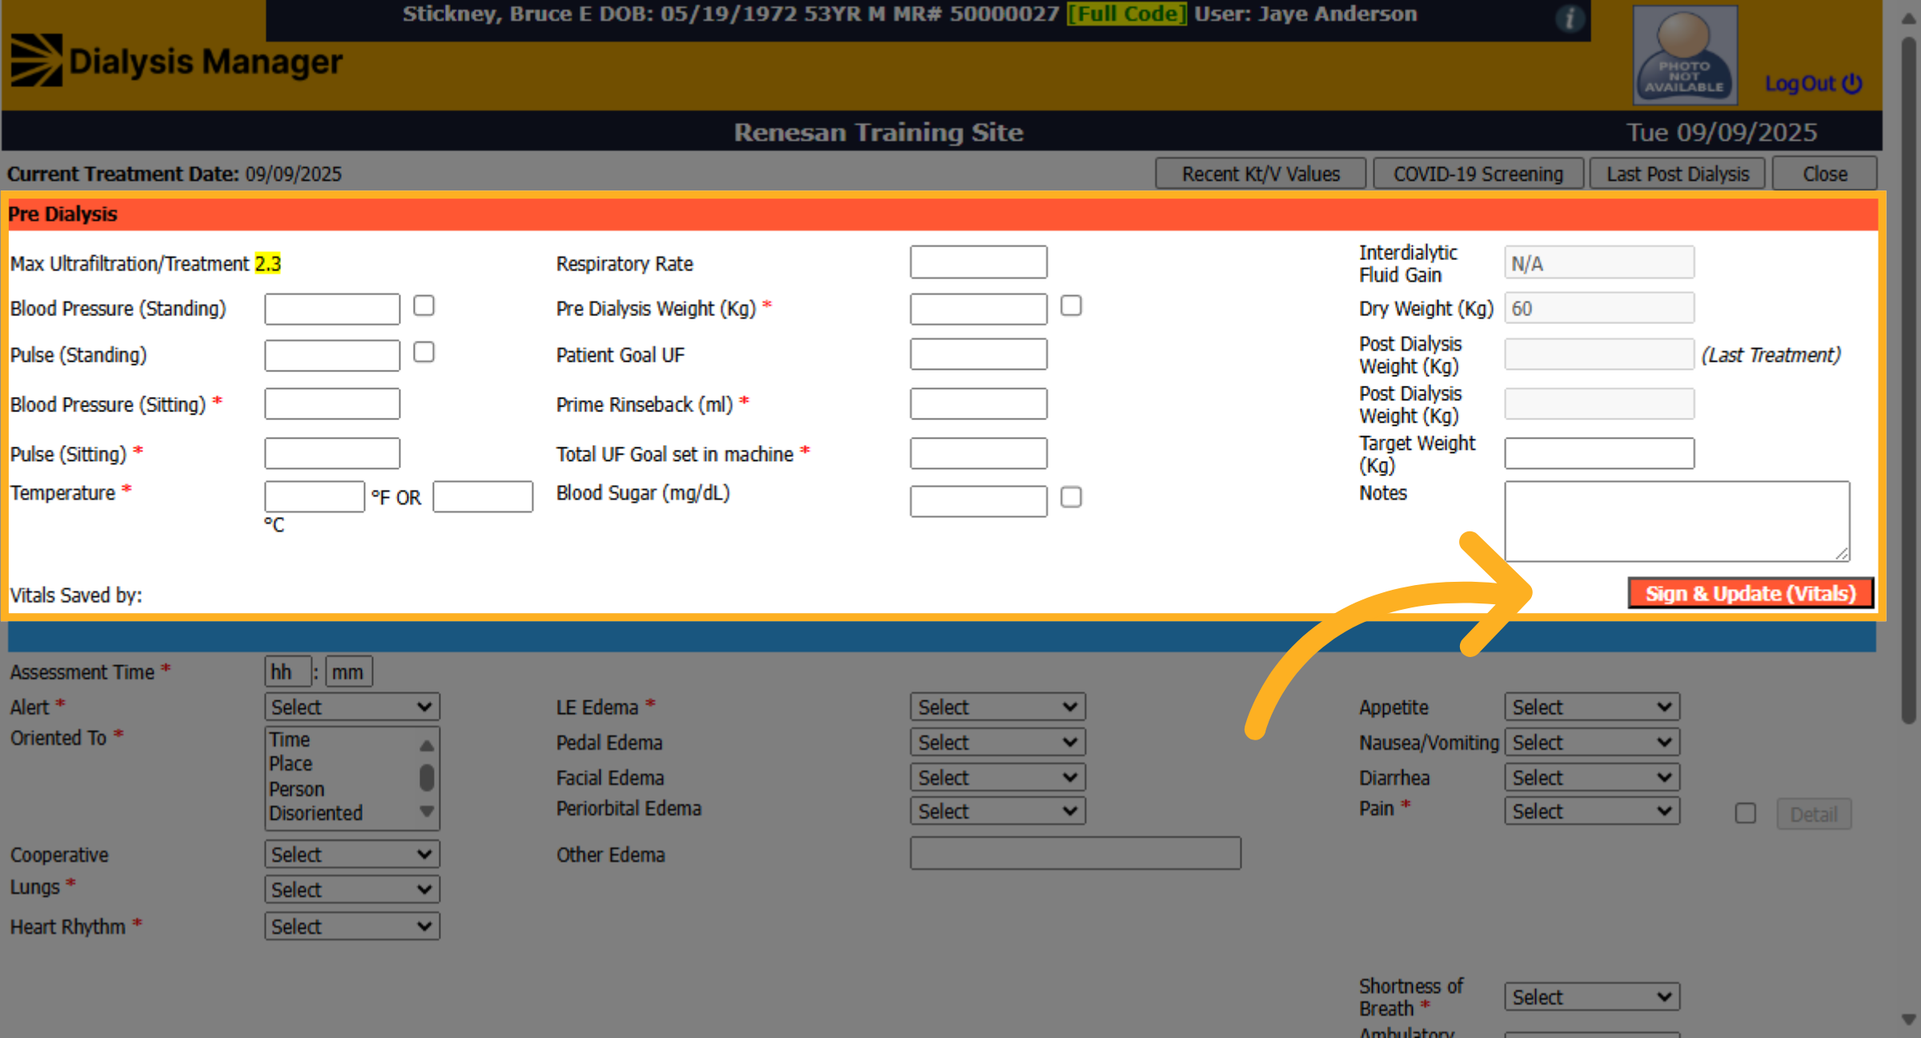View Last Post Dialysis
Viewport: 1921px width, 1038px height.
click(x=1678, y=174)
